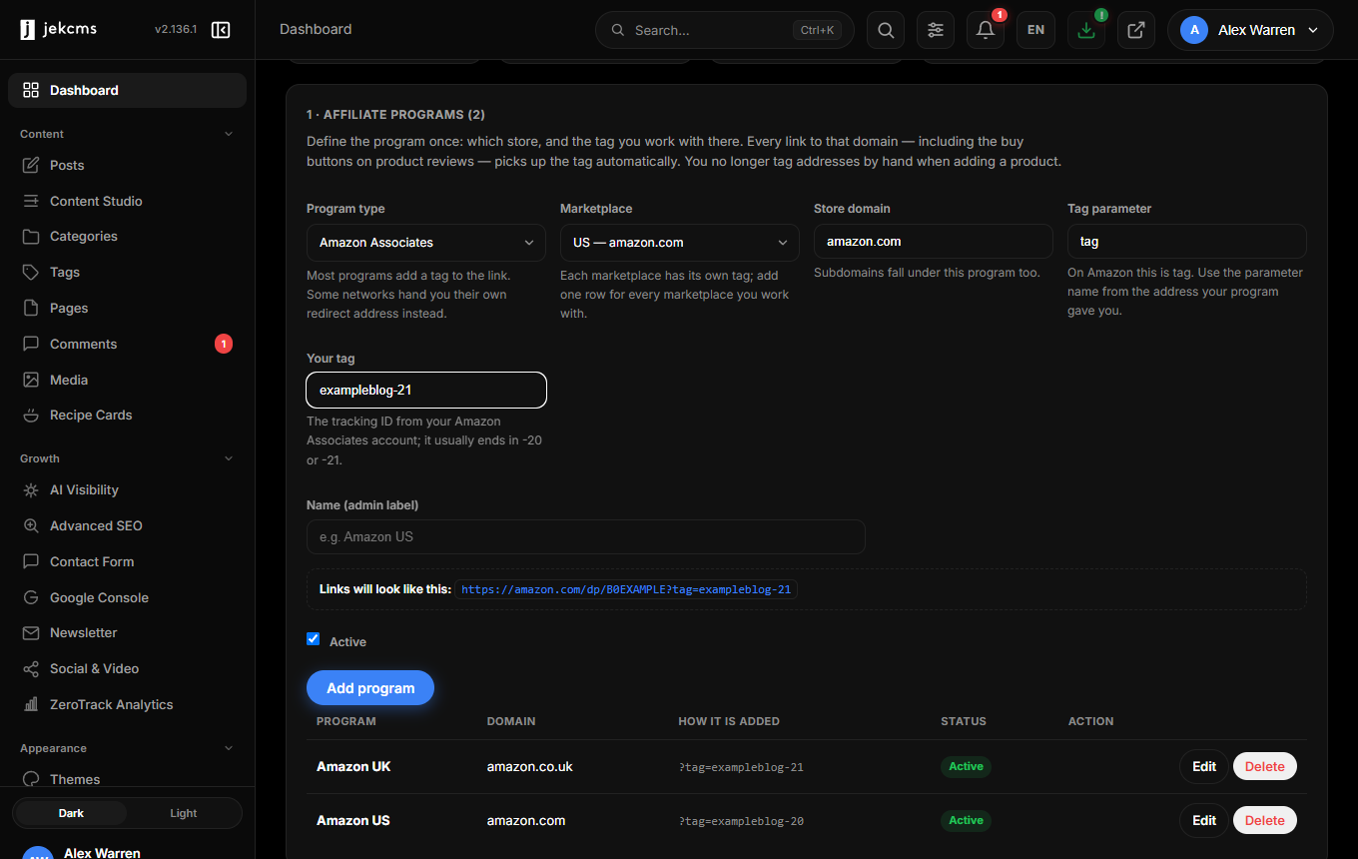Focus the top Search field

tap(725, 30)
